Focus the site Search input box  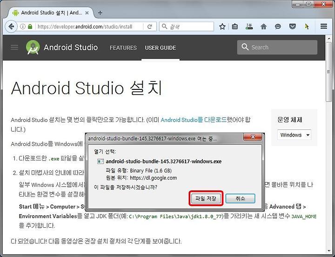277,47
